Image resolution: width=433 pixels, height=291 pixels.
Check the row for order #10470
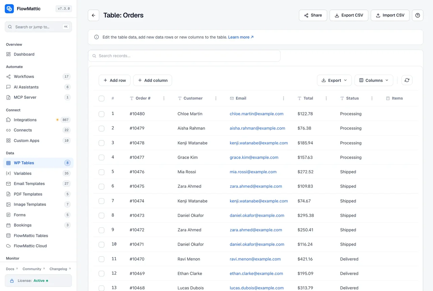point(101,259)
